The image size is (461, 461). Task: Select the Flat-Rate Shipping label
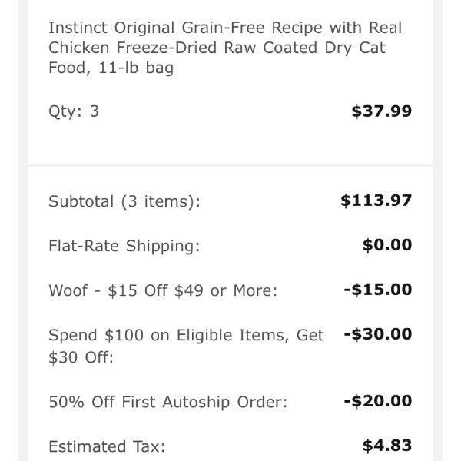pos(124,246)
